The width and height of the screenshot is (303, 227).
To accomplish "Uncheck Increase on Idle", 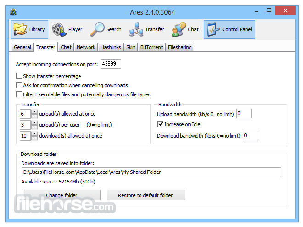I will (160, 124).
